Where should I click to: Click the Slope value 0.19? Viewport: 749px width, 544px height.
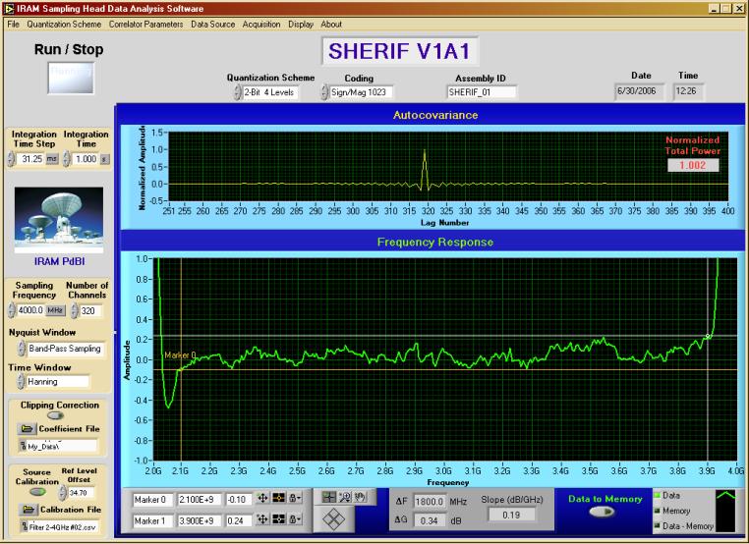(x=511, y=515)
